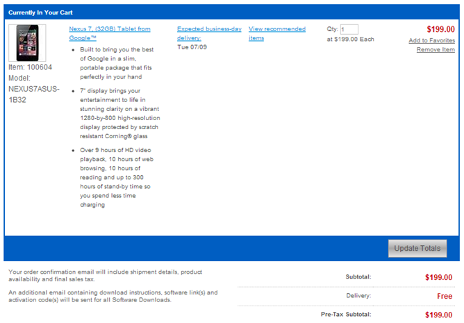Click the Tue 07/09 delivery date
This screenshot has height=323, width=464.
191,48
